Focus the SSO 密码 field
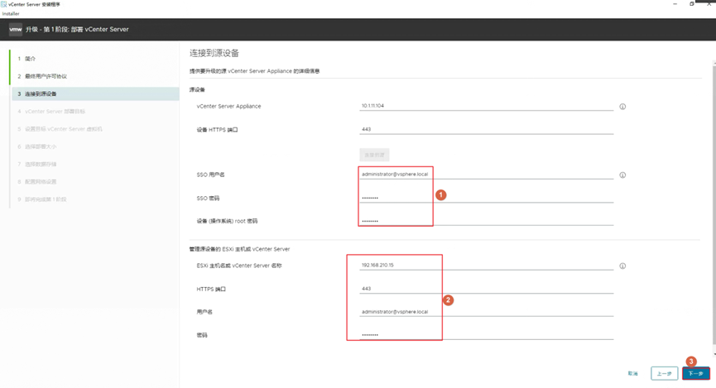 point(487,198)
